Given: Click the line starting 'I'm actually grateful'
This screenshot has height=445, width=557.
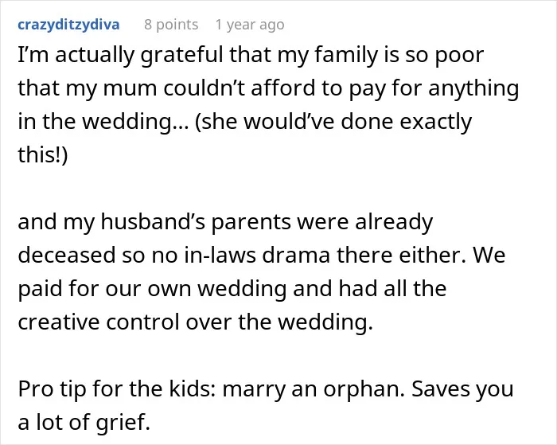Looking at the screenshot, I should [x=251, y=56].
